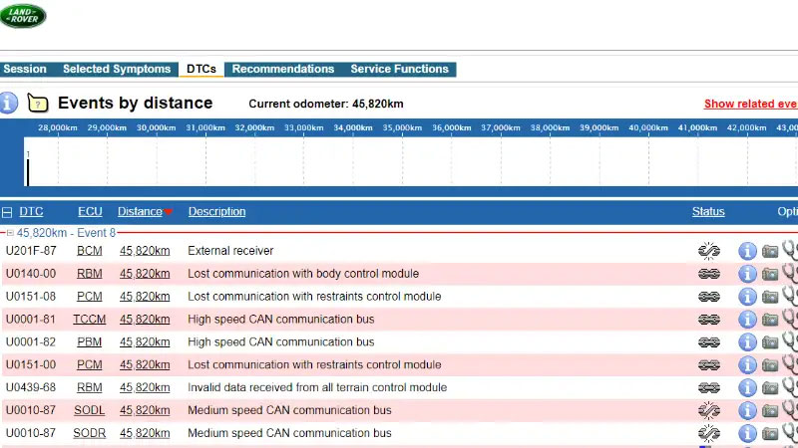Image resolution: width=798 pixels, height=448 pixels.
Task: Click the Show related events link
Action: (x=750, y=104)
